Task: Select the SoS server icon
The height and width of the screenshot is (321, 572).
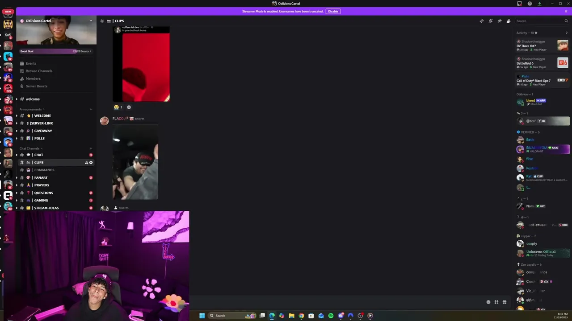Action: click(8, 35)
